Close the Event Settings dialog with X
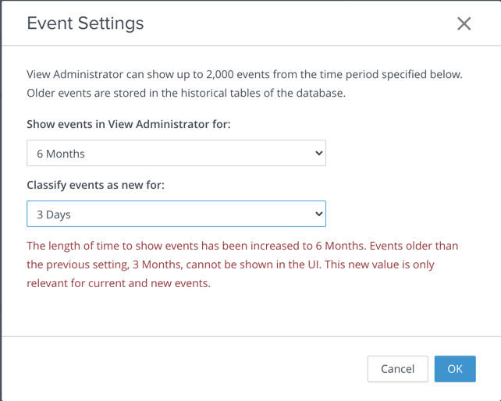501x401 pixels. 464,23
